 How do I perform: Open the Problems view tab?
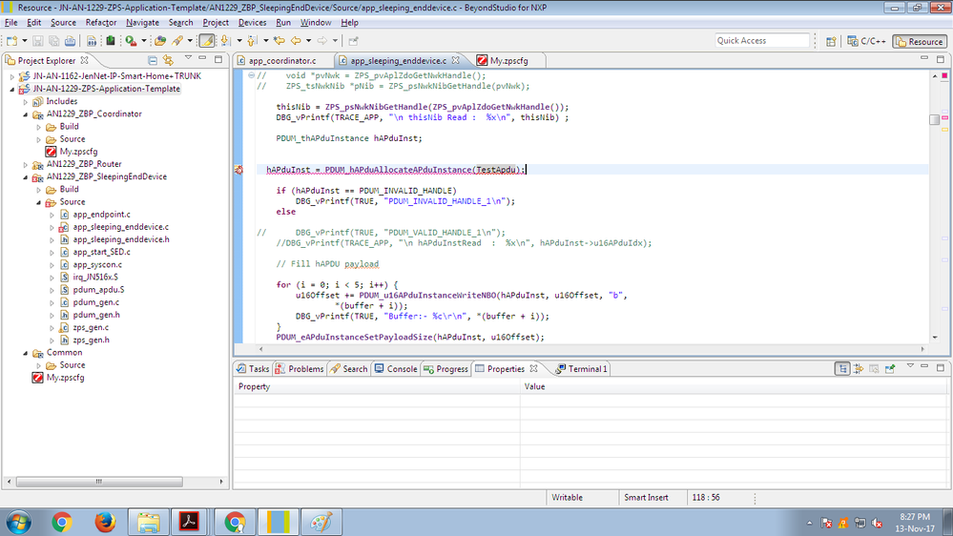point(300,369)
